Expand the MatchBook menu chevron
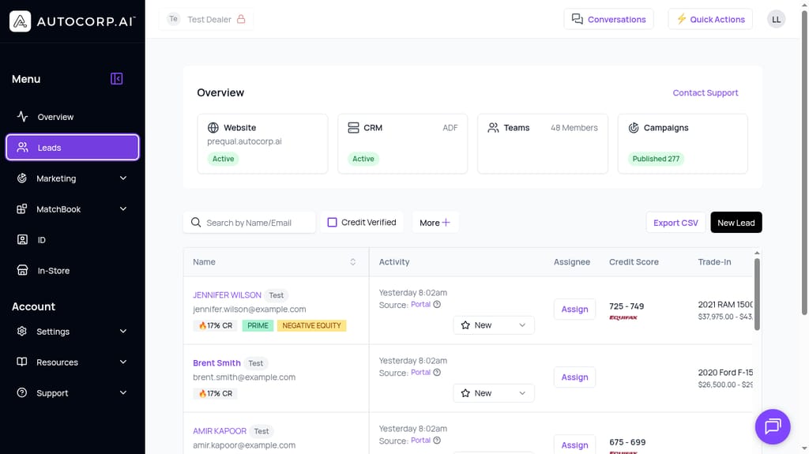Screen dimensions: 809x454 pos(123,209)
